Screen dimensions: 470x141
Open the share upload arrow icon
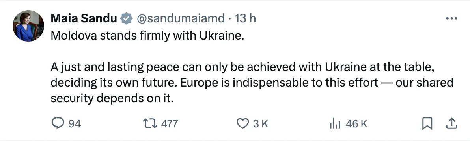pyautogui.click(x=451, y=124)
